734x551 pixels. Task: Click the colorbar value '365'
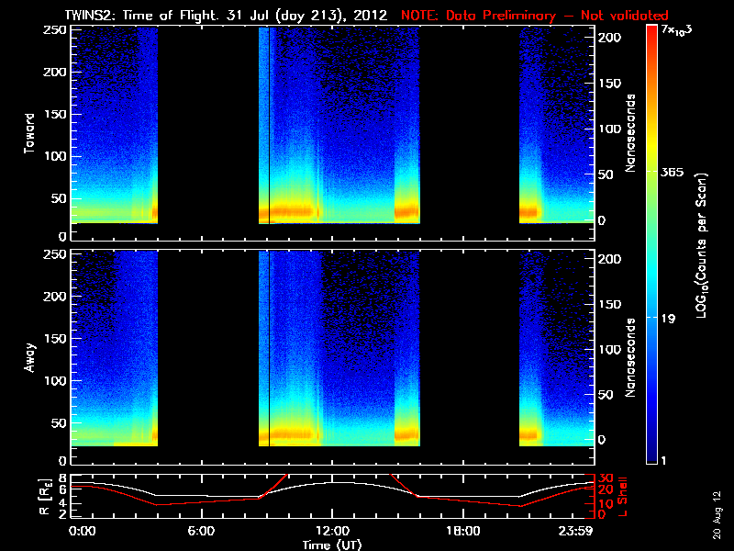[673, 172]
